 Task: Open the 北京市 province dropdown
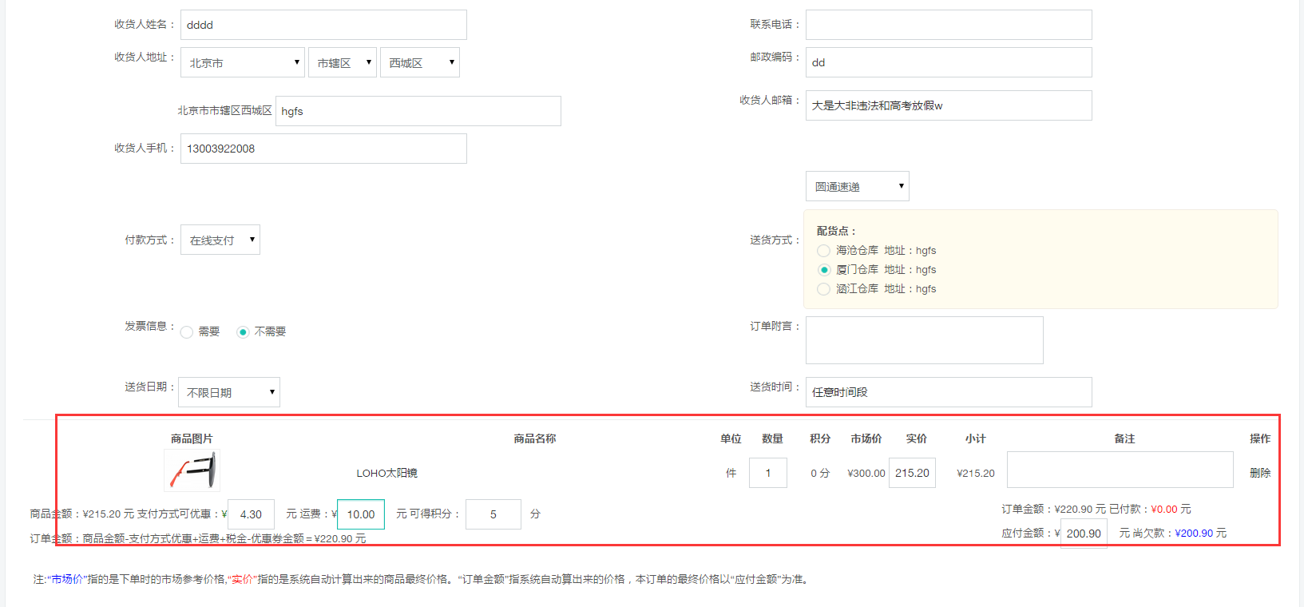point(243,62)
